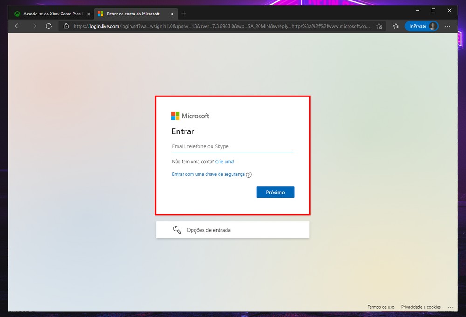Close the Xbox Game Pass tab
This screenshot has height=317, width=466.
(89, 14)
